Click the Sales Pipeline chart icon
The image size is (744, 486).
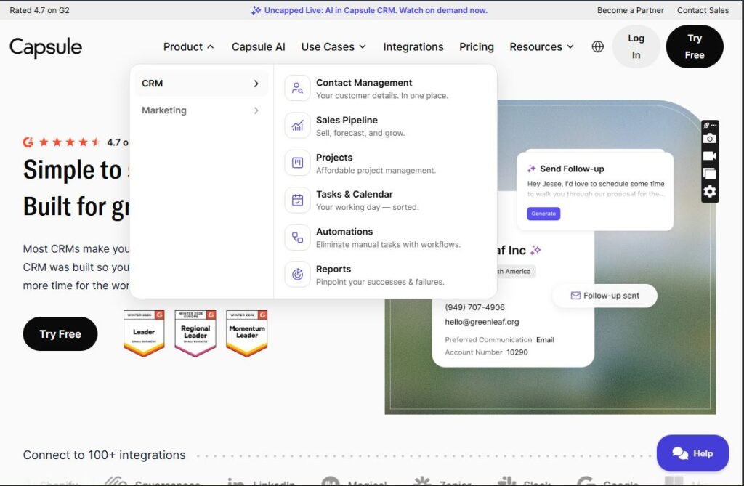tap(296, 125)
